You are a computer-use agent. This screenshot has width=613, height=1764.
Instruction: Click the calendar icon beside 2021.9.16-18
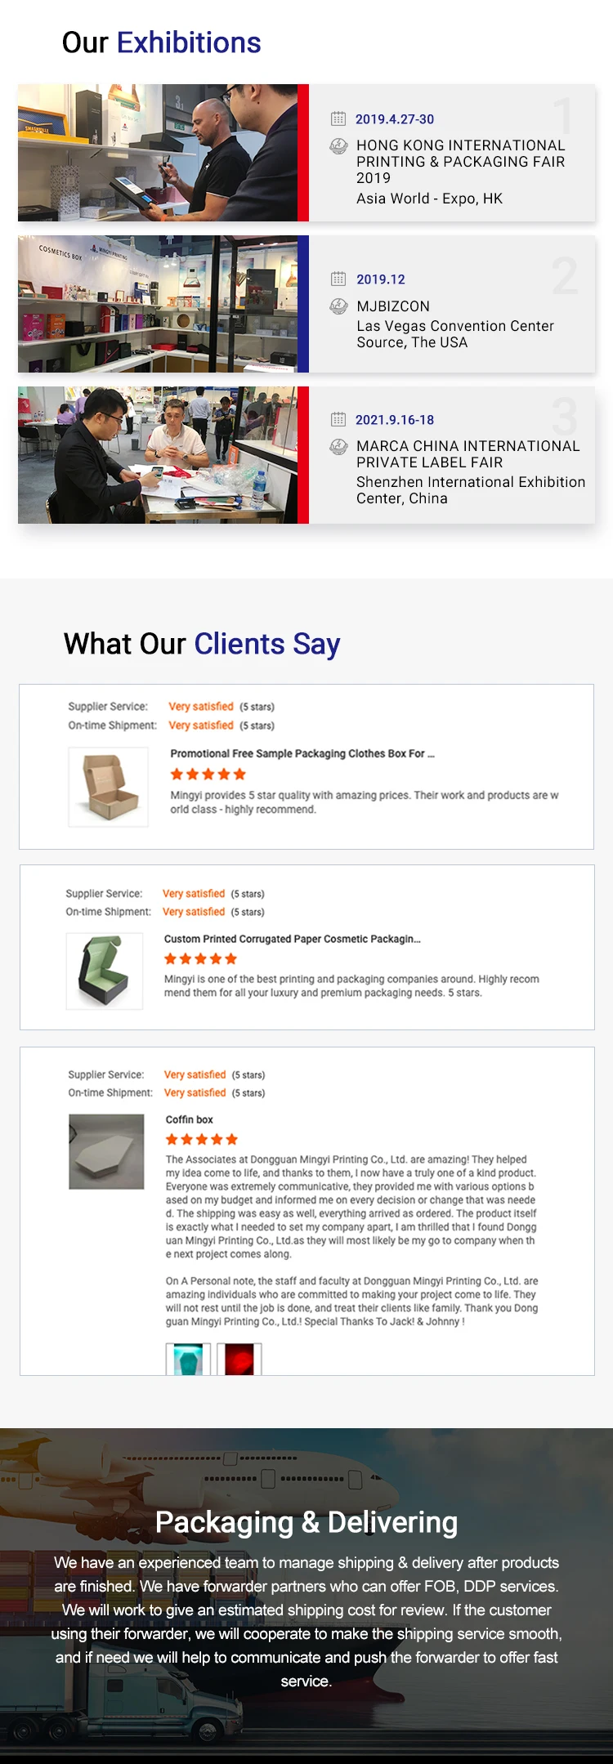(x=338, y=419)
